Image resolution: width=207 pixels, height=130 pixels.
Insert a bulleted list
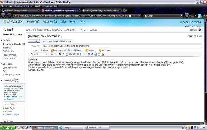click(85, 54)
